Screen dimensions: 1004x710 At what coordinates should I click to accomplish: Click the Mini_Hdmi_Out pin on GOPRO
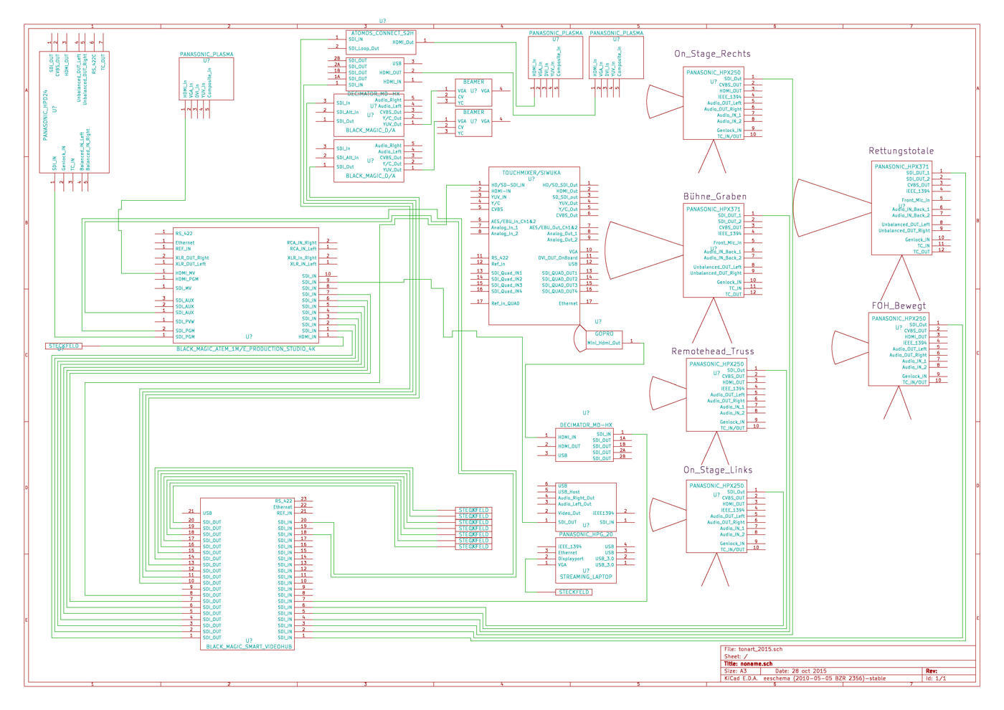604,343
